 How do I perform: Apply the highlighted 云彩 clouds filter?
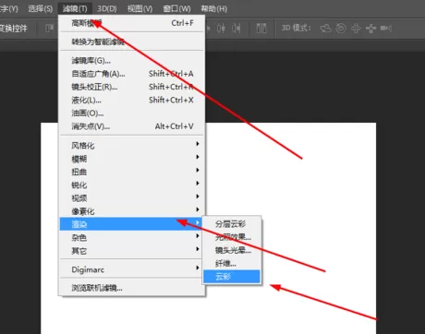coord(232,277)
